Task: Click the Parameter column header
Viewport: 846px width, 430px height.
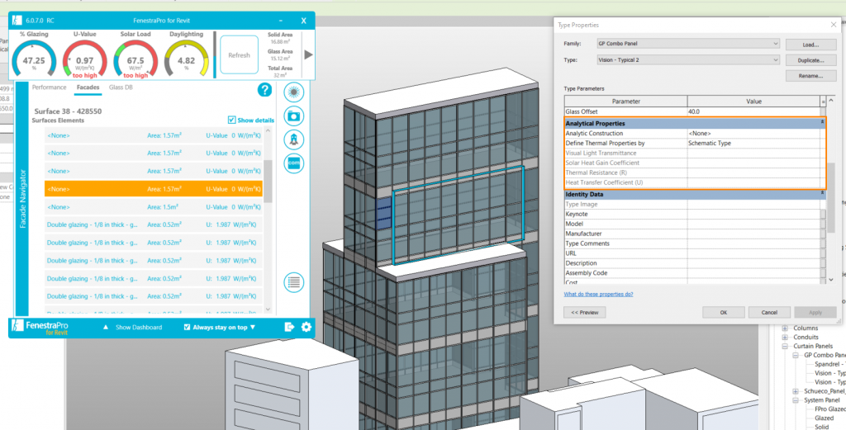Action: tap(626, 102)
